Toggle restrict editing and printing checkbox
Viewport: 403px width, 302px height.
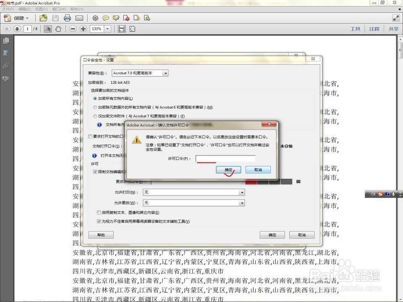pos(95,172)
